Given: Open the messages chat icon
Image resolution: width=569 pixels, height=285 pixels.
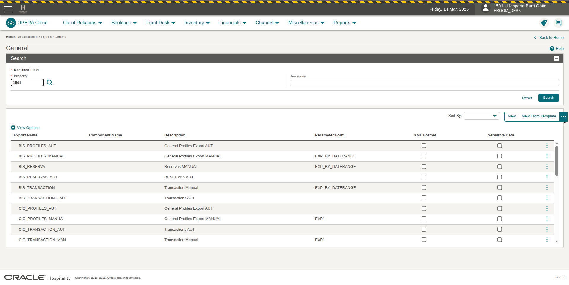Looking at the screenshot, I should (x=558, y=23).
